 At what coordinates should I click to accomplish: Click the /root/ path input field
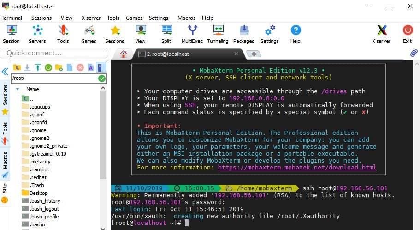point(55,79)
